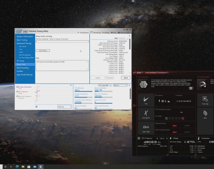Set Active Frequency Mode ON
214x169 pixels.
point(175,132)
